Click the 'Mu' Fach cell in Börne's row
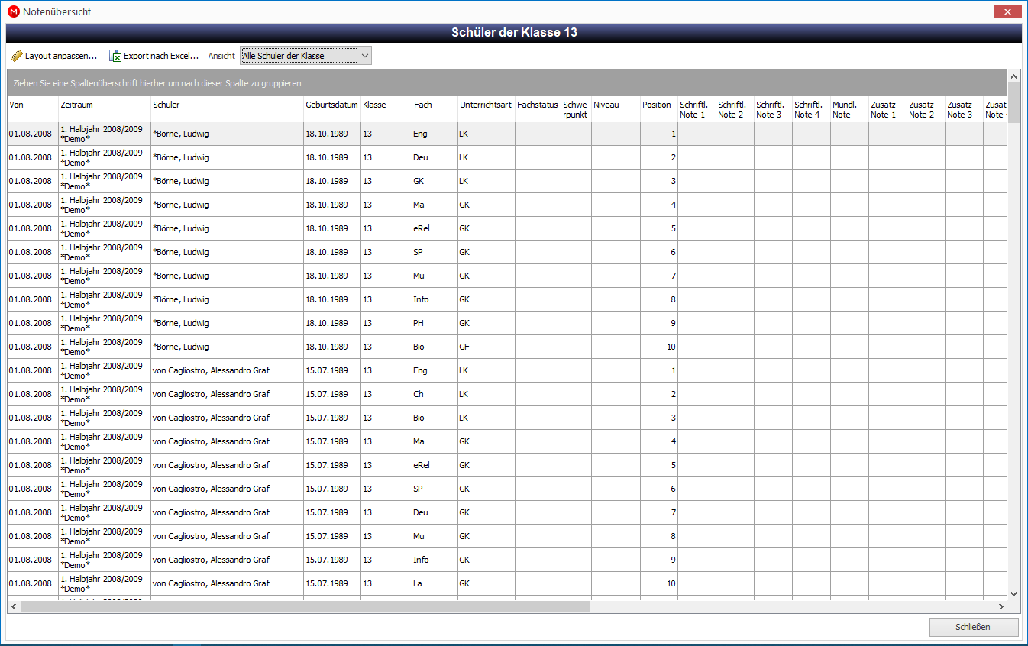The height and width of the screenshot is (646, 1028). click(435, 276)
